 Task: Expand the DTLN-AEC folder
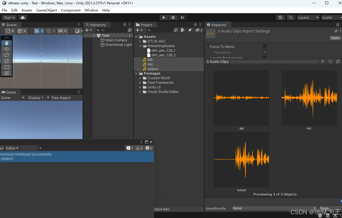[140, 41]
